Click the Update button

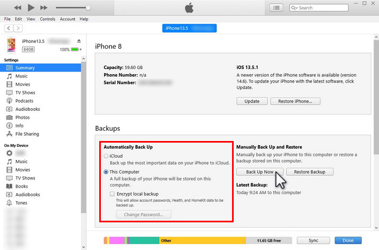252,101
